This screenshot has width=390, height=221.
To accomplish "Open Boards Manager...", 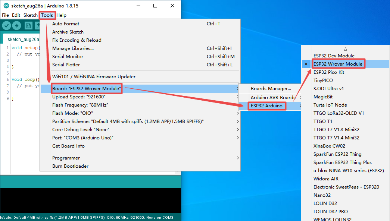I will pyautogui.click(x=269, y=89).
